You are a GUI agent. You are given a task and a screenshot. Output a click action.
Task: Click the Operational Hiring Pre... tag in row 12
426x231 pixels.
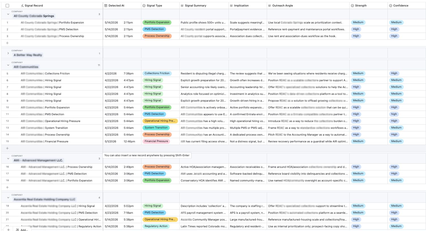[160, 121]
